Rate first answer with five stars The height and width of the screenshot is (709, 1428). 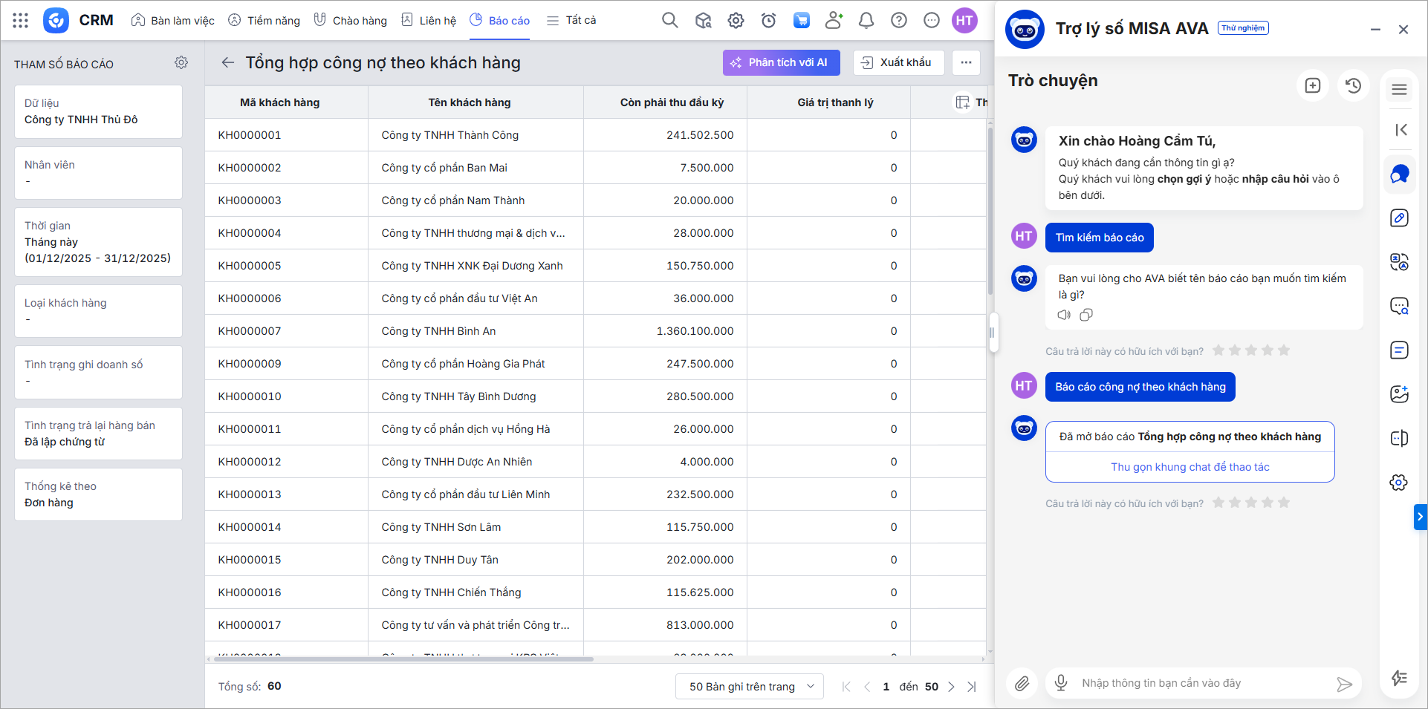click(1284, 350)
